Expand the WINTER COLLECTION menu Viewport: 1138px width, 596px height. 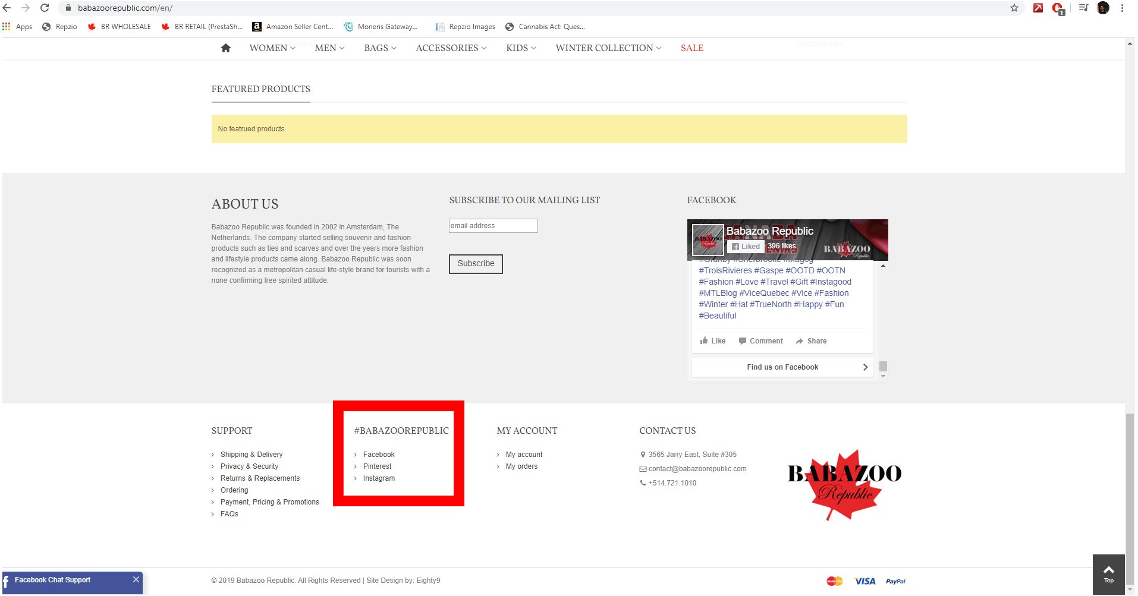(x=609, y=48)
